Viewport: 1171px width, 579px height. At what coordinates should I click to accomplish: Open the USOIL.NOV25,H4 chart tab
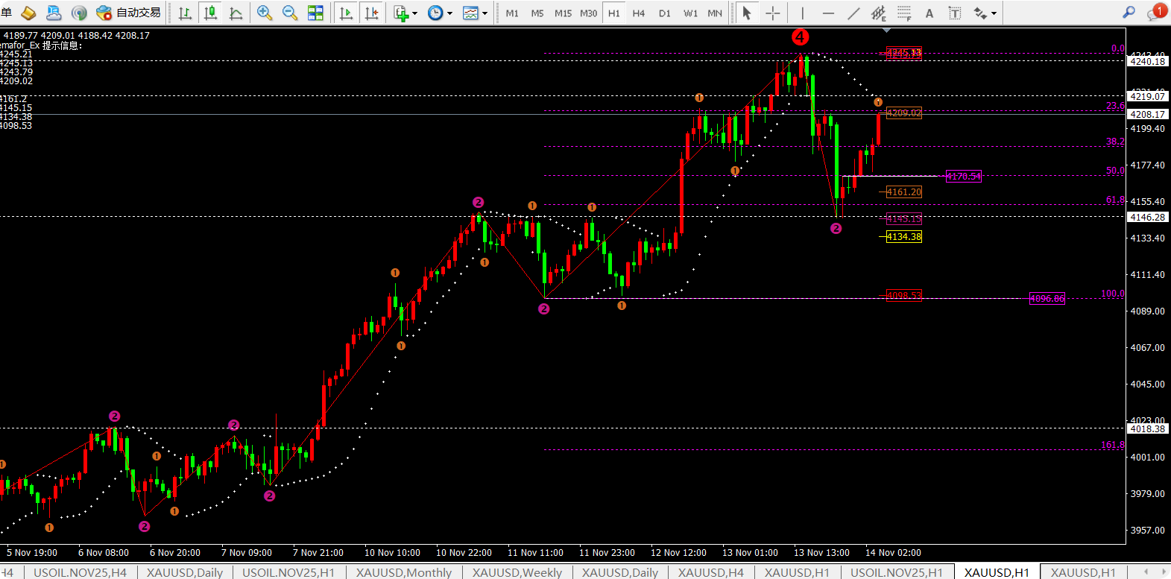(81, 572)
